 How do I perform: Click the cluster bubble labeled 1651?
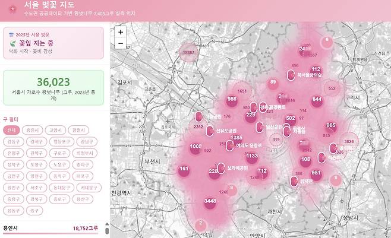point(242,91)
